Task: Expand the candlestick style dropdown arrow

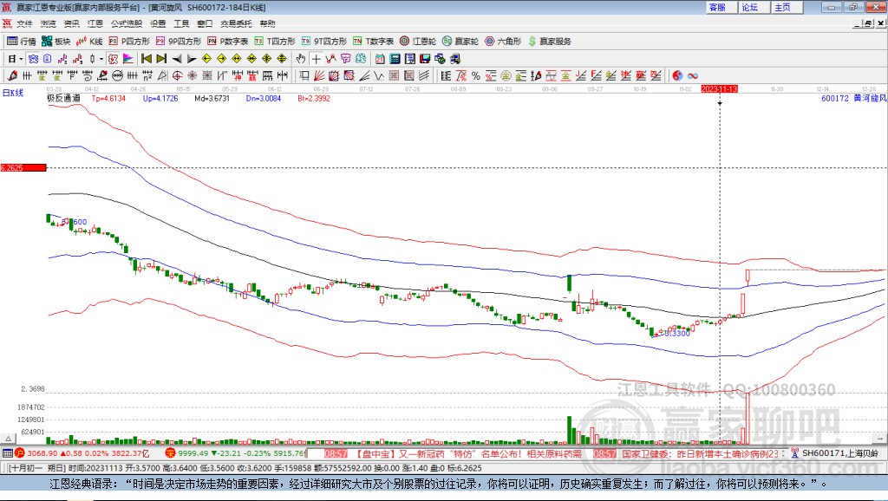Action: tap(101, 59)
